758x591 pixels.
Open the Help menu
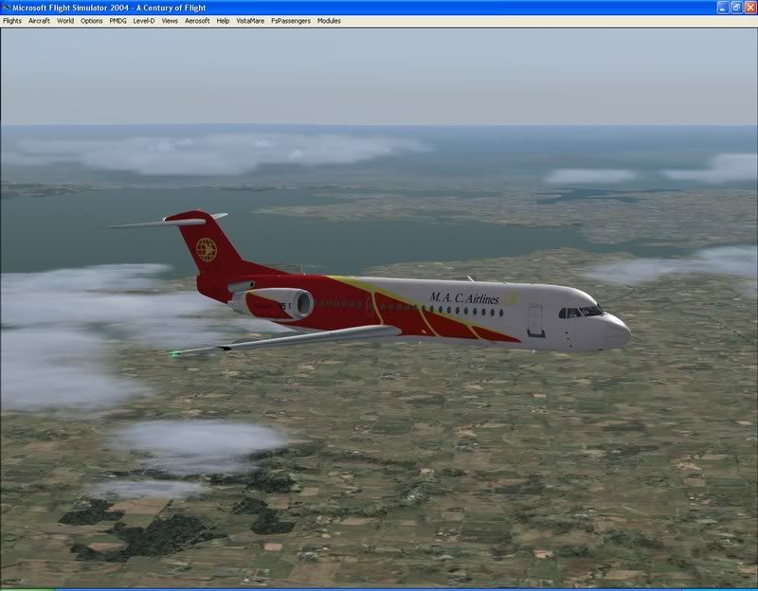coord(223,20)
